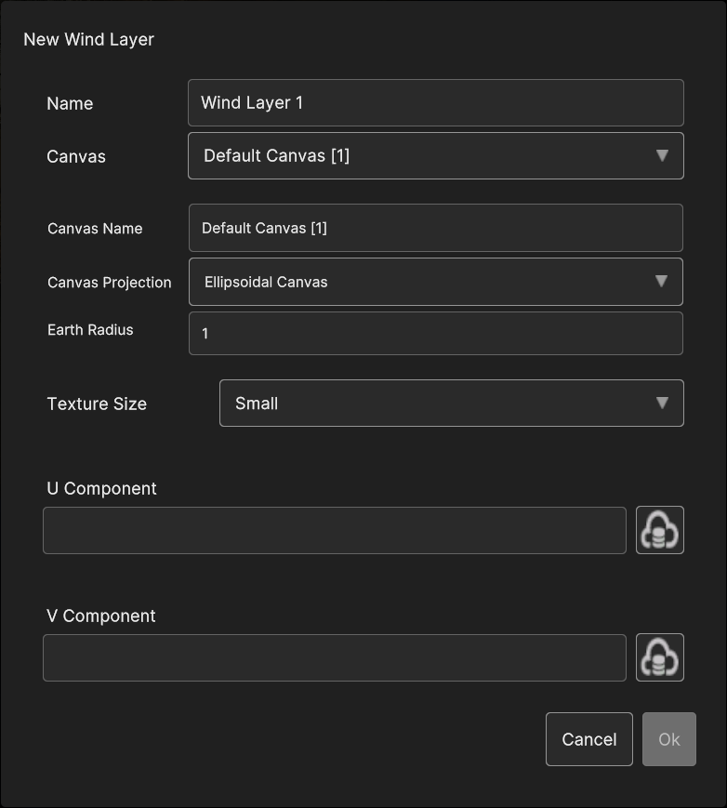Open the Canvas Projection dropdown arrow

click(661, 282)
